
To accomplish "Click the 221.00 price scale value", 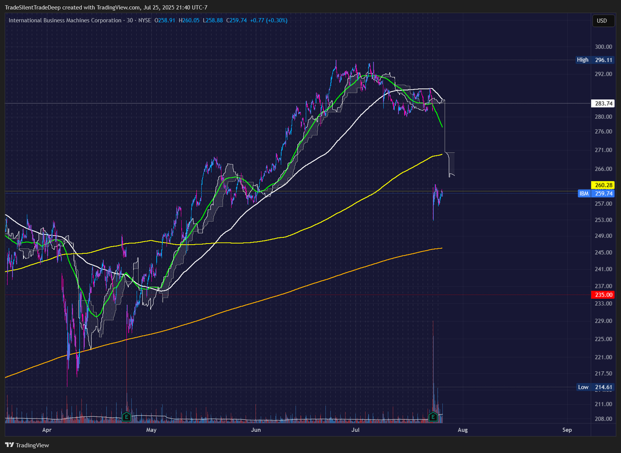I will pyautogui.click(x=603, y=357).
